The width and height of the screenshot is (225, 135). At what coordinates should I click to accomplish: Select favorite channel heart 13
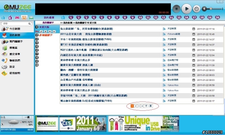pos(163,18)
